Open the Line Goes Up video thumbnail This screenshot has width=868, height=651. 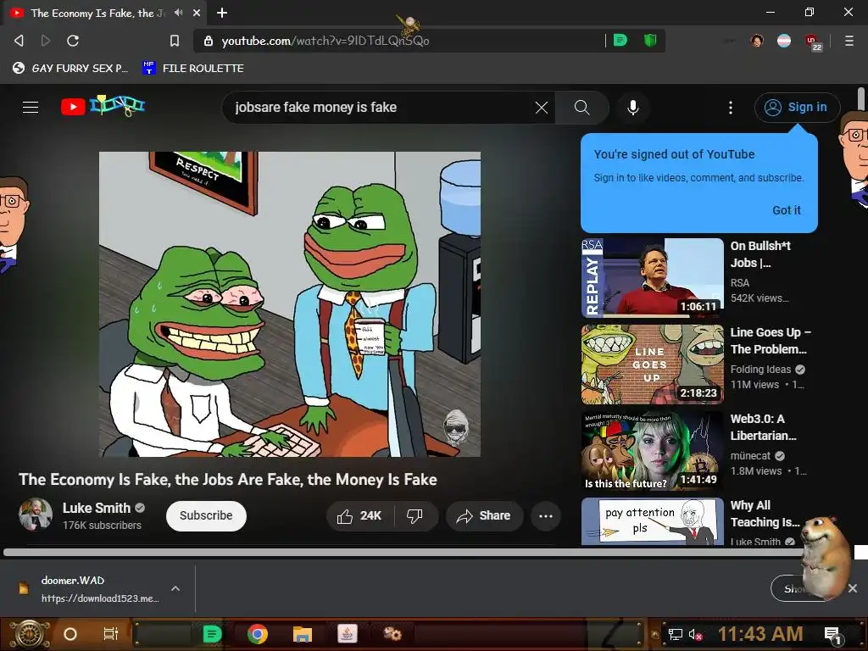[x=652, y=364]
